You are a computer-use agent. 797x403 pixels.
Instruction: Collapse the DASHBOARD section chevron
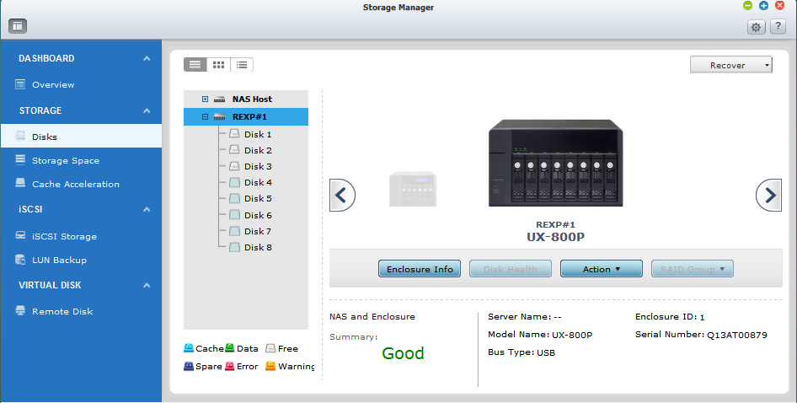click(147, 58)
